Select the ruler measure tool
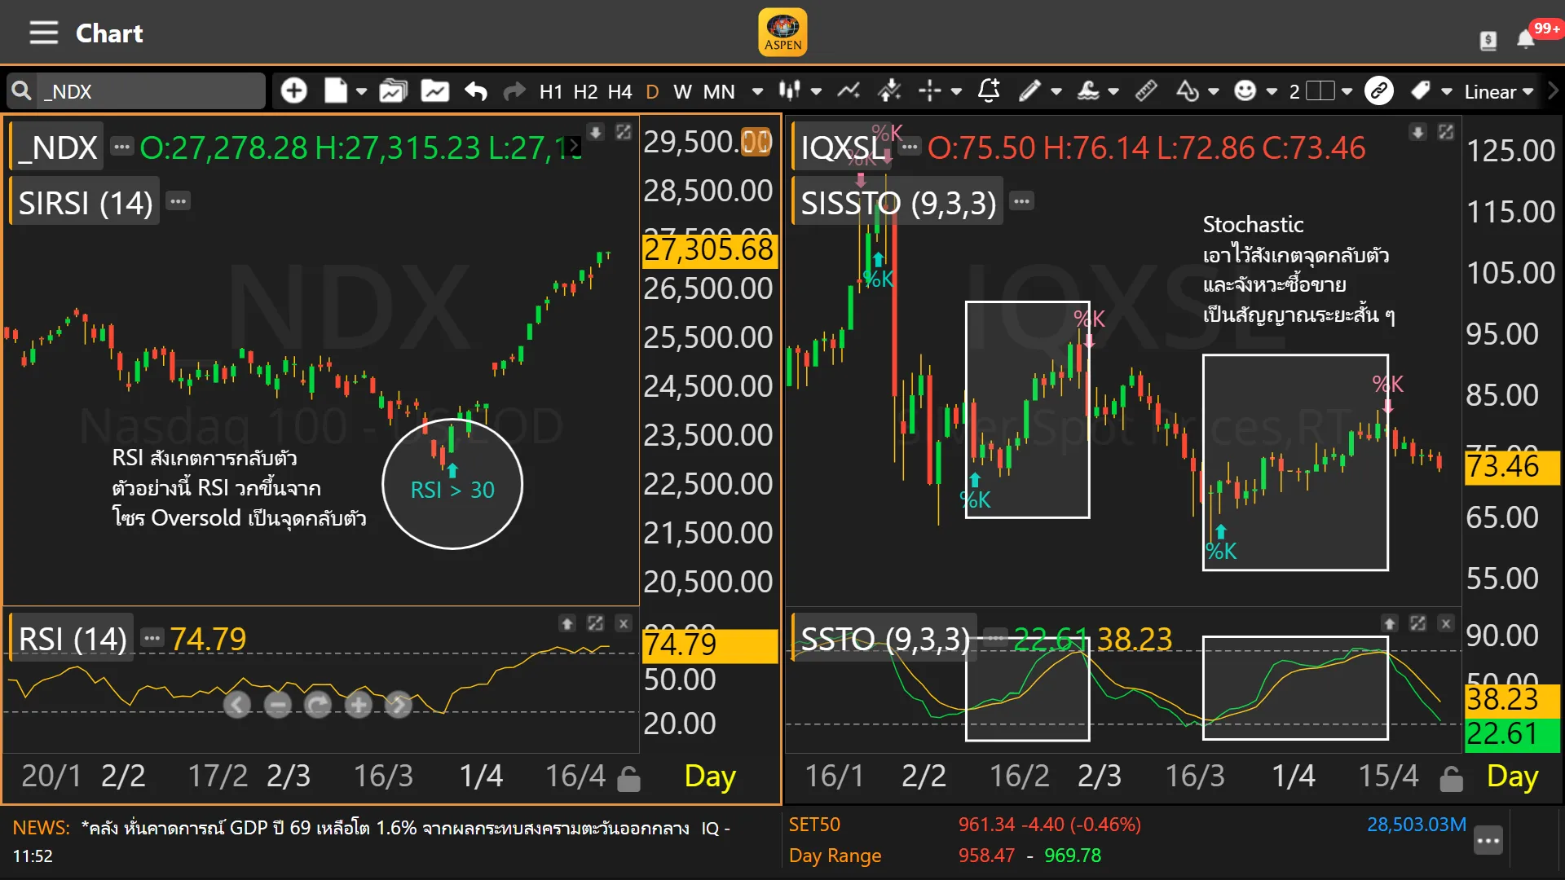This screenshot has height=880, width=1565. (1146, 90)
